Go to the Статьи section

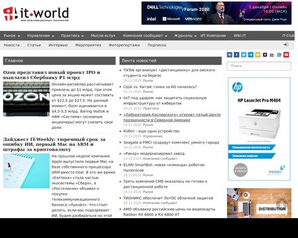(34, 45)
